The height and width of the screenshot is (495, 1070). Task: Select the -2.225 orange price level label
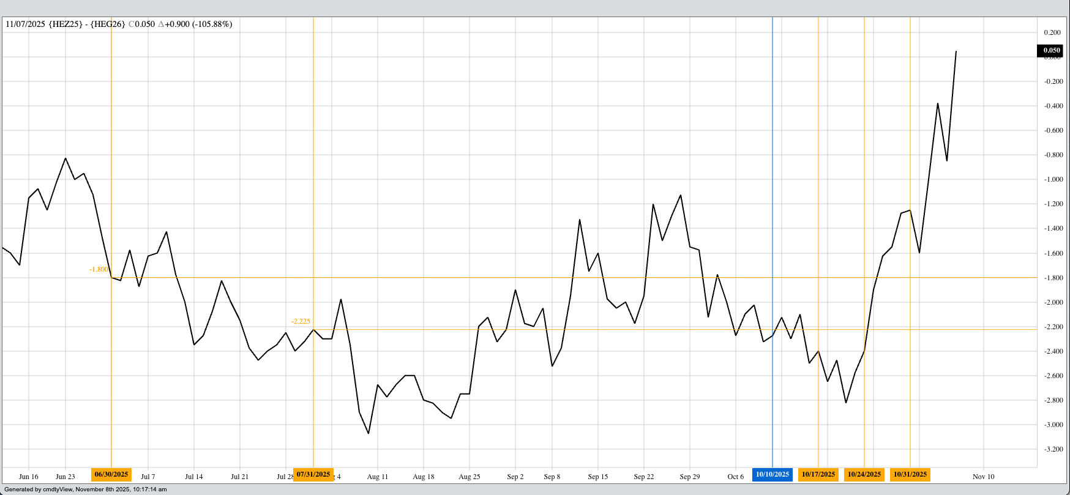pyautogui.click(x=301, y=321)
